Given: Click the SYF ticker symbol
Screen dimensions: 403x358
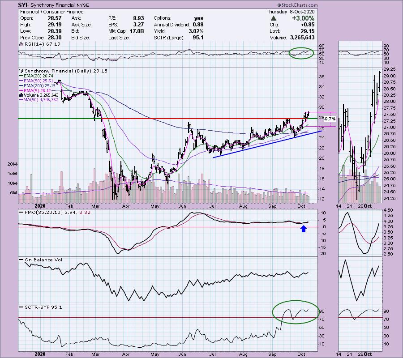Looking at the screenshot, I should 23,5.
